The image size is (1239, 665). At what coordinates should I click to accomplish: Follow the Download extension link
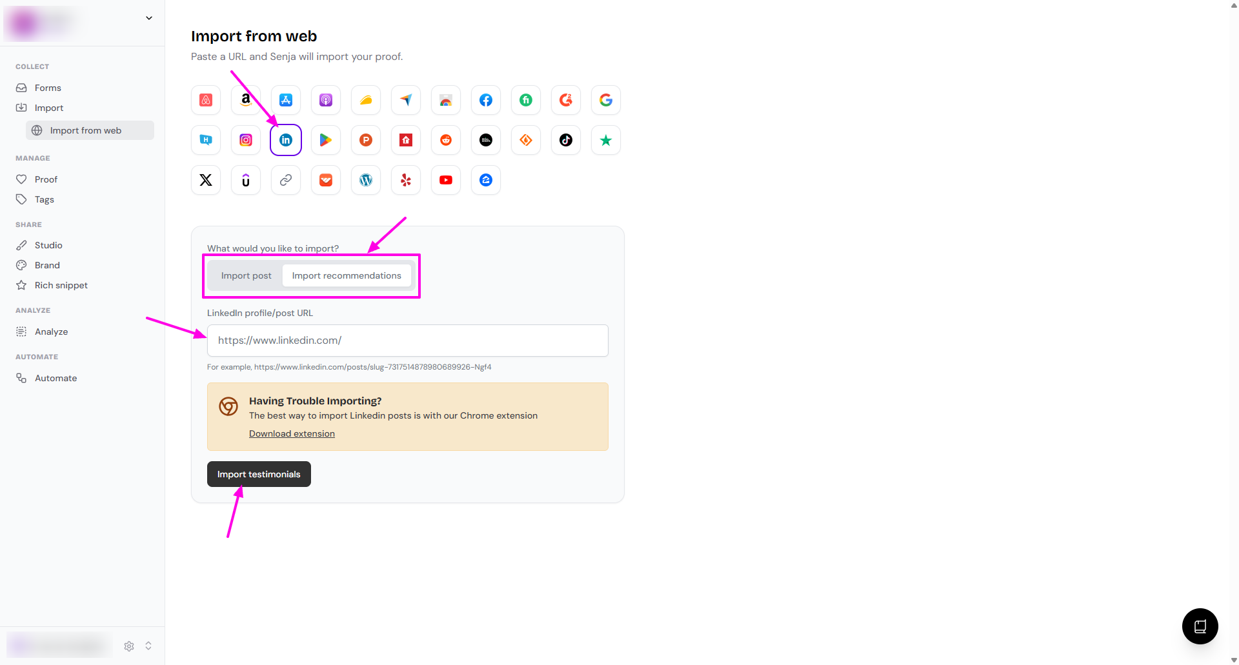292,433
